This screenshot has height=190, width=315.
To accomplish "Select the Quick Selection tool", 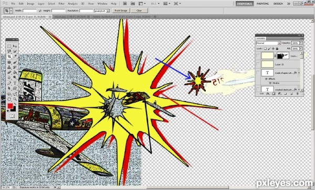I will pyautogui.click(x=15, y=51).
